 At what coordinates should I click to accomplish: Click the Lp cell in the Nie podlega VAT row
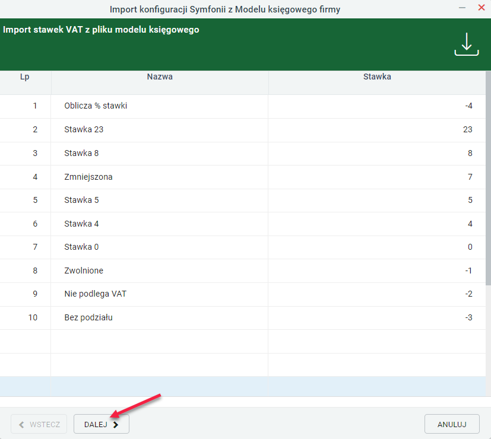click(25, 294)
